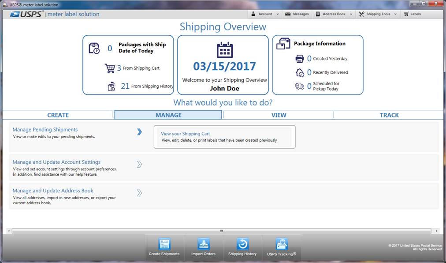Viewport: 446px width, 263px height.
Task: Open the Labels menu item
Action: pyautogui.click(x=413, y=14)
